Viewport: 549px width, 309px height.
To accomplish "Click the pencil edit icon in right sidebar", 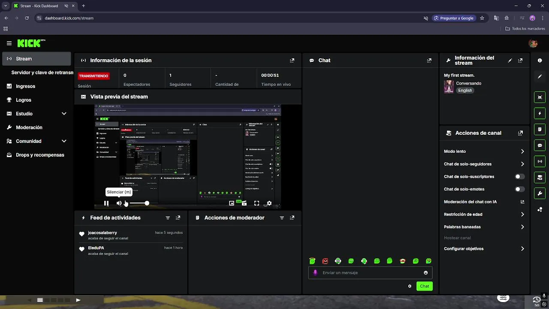I will [540, 76].
